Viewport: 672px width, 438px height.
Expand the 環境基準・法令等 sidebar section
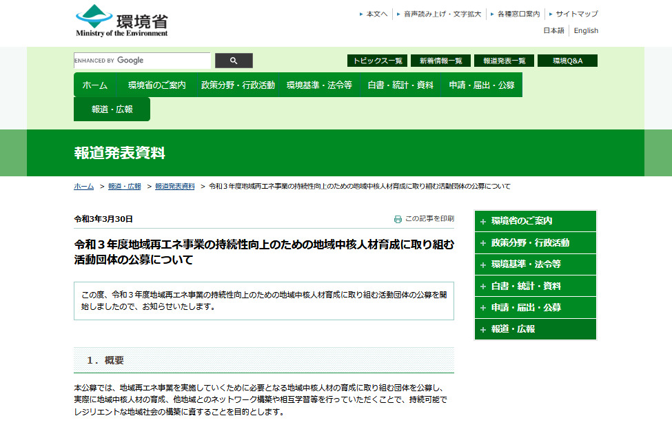(536, 264)
